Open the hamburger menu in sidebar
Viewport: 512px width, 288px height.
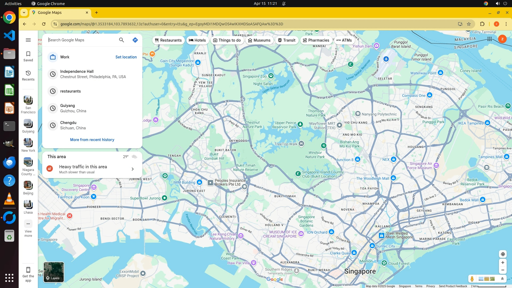click(28, 40)
